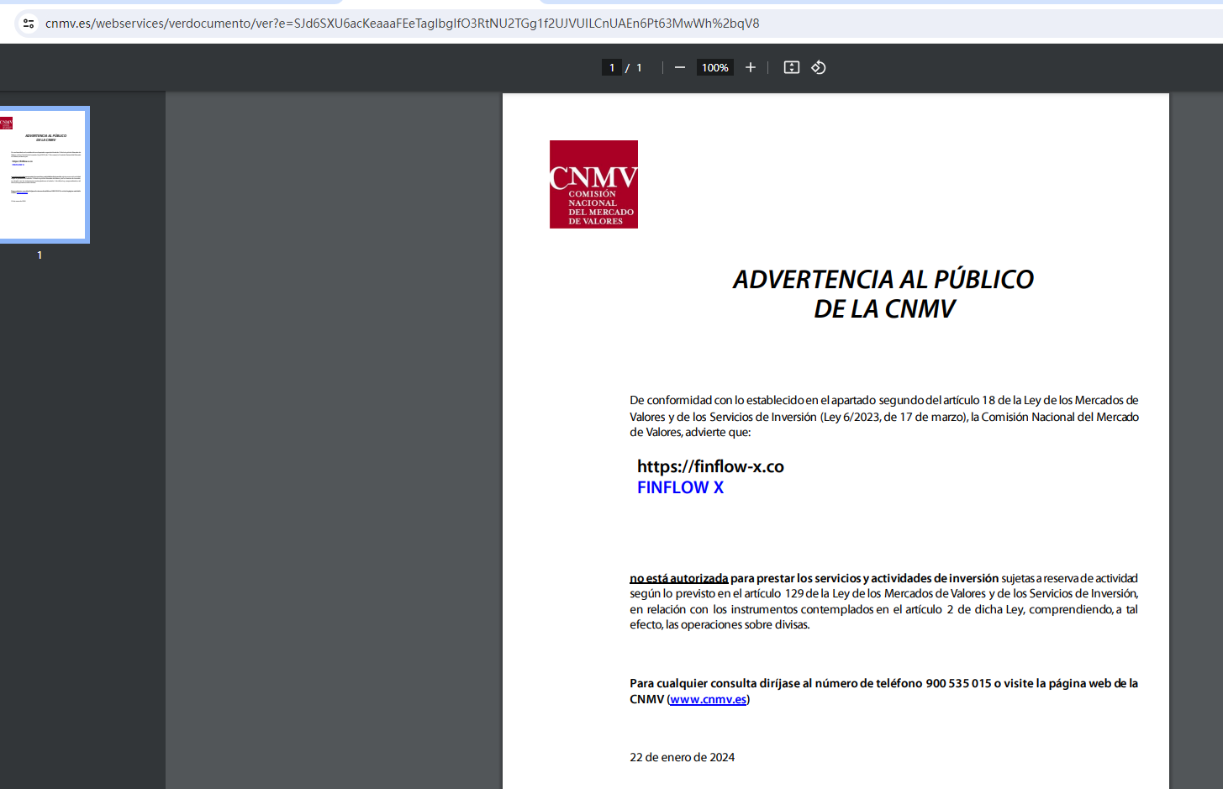Viewport: 1223px width, 789px height.
Task: Zoom out using the minus button
Action: (680, 67)
